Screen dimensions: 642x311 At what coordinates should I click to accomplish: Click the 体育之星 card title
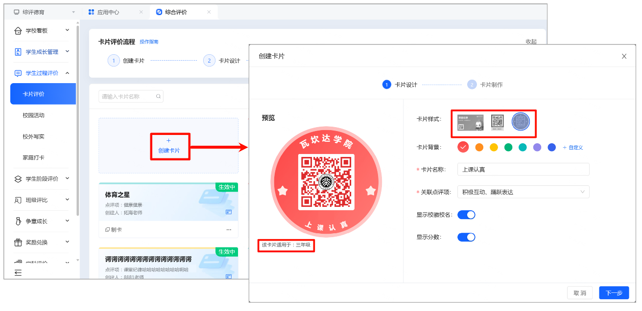[x=118, y=195]
